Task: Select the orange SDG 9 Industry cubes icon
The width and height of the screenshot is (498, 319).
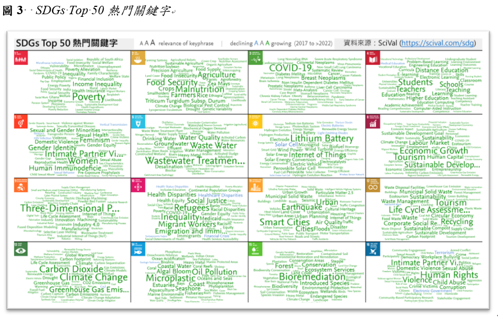Action: point(21,185)
